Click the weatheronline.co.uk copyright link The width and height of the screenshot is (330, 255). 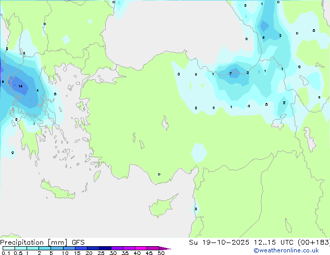[286, 250]
